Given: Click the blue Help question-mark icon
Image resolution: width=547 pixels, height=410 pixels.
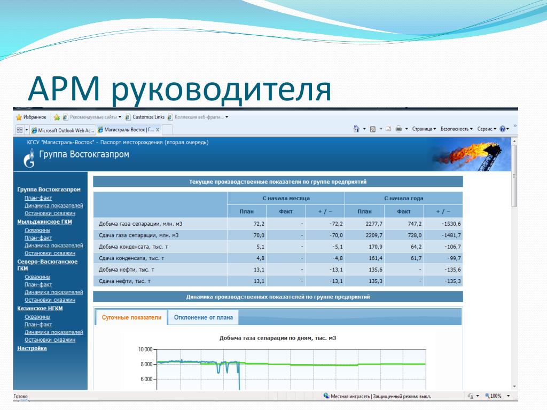Looking at the screenshot, I should [502, 129].
